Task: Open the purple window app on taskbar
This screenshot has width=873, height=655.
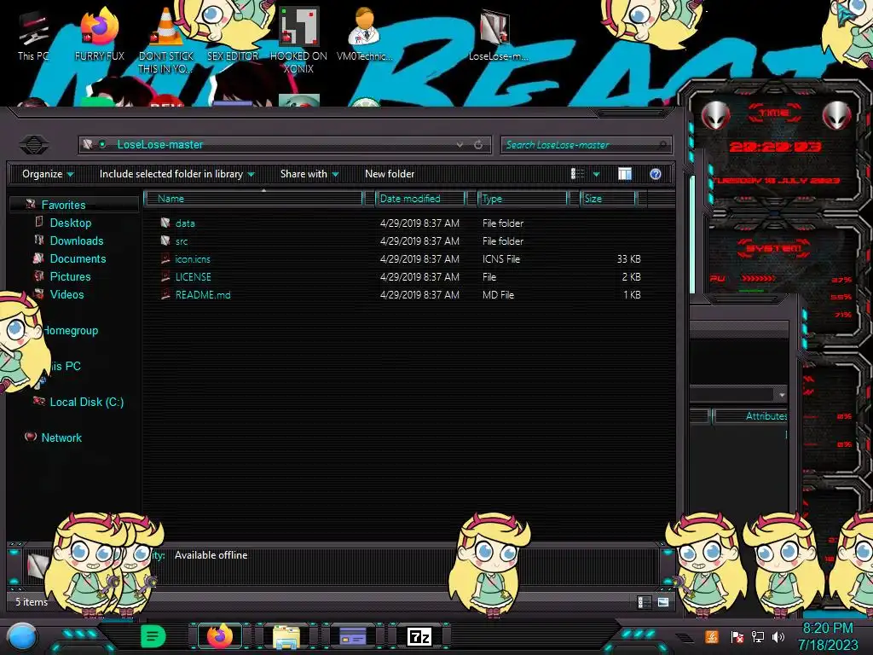Action: pyautogui.click(x=353, y=636)
